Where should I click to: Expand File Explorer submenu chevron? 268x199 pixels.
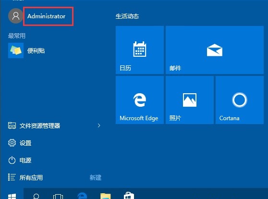pyautogui.click(x=99, y=125)
